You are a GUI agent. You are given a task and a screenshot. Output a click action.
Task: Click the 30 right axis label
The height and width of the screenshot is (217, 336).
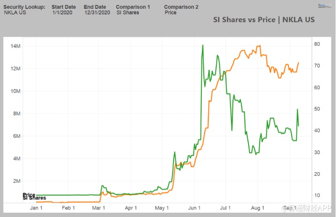coord(317,152)
